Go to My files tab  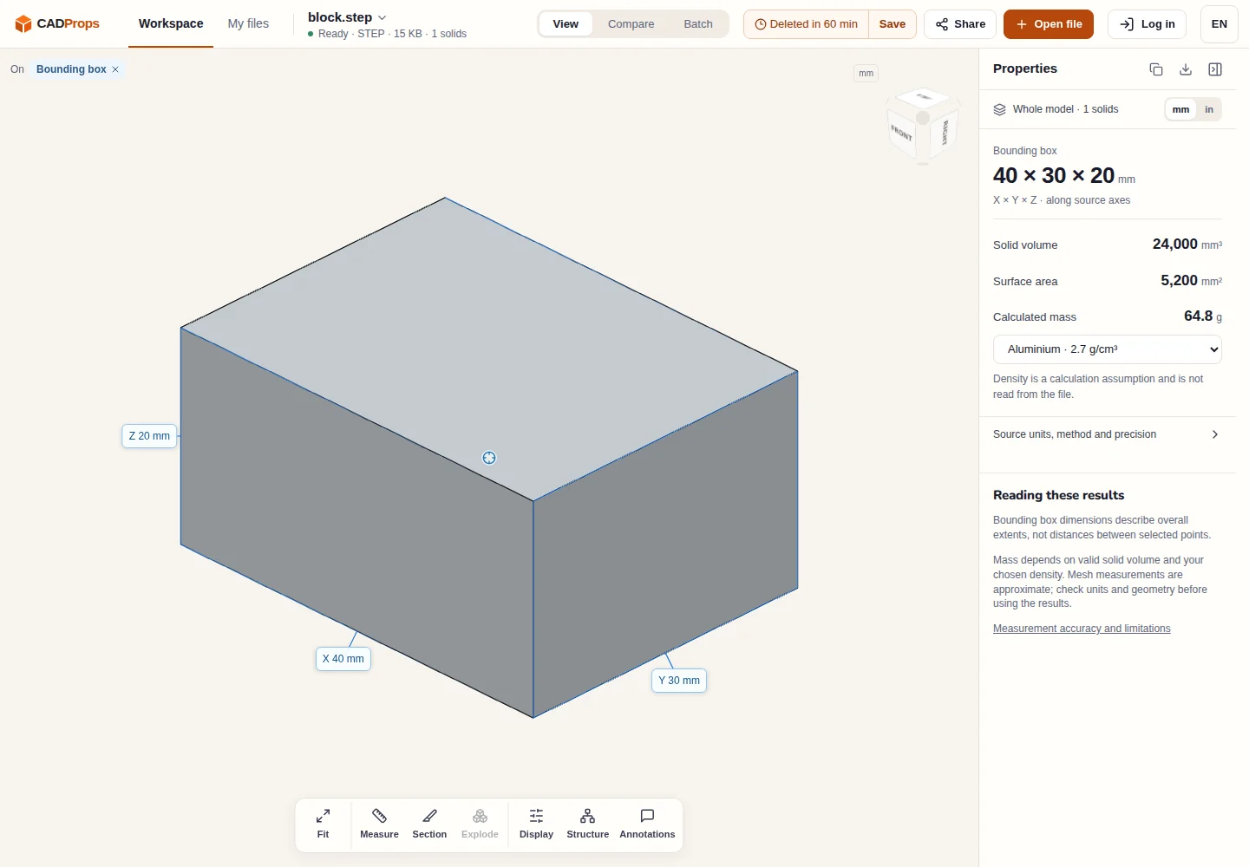[248, 24]
